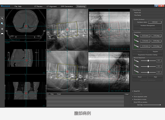165x120 pixels.
Task: Select the arrow pointer tool
Action: pos(2,18)
